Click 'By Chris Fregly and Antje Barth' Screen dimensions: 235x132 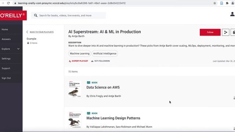pyautogui.click(x=104, y=96)
